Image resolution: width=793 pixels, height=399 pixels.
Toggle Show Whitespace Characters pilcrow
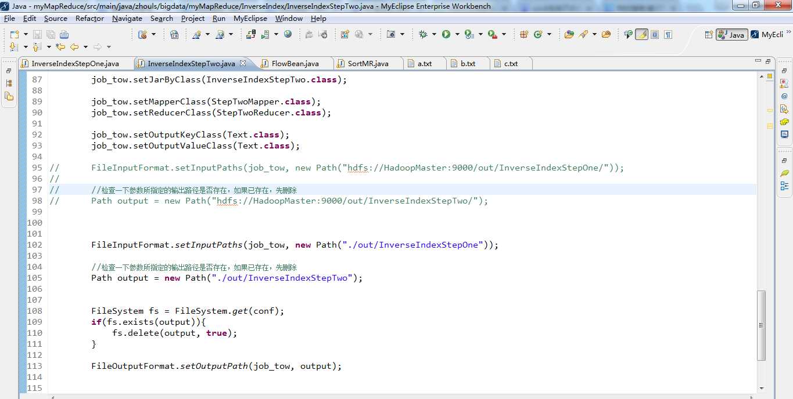668,35
